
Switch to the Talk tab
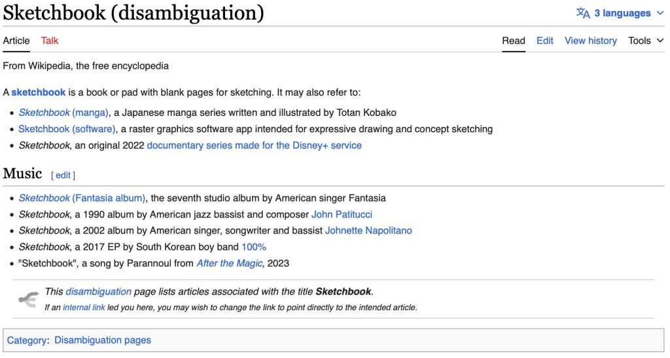pyautogui.click(x=50, y=41)
